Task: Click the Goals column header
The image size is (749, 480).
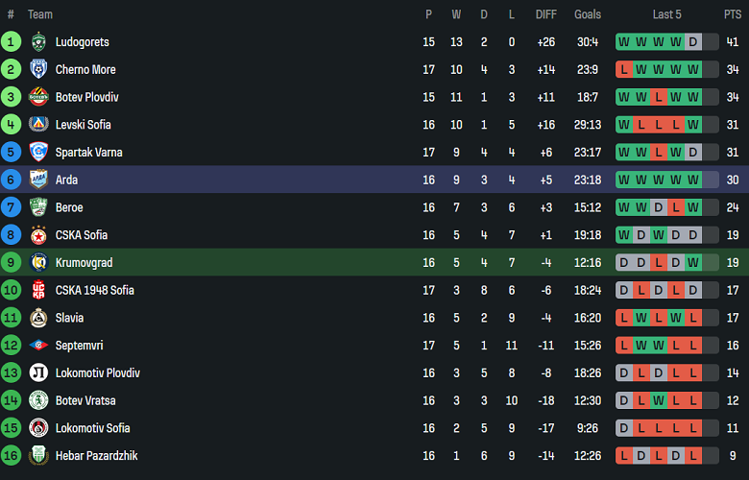Action: tap(588, 14)
